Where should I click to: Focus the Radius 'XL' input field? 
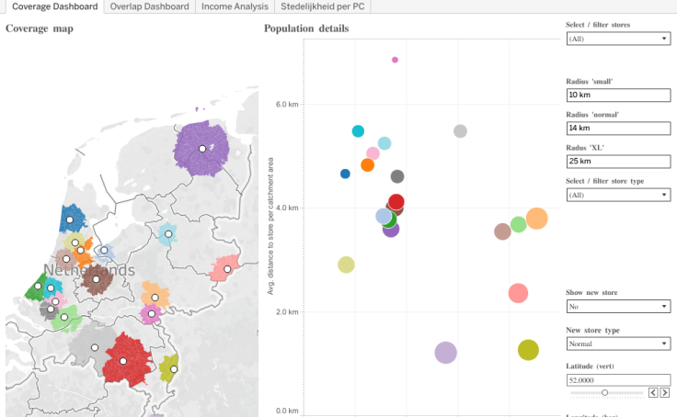pyautogui.click(x=617, y=161)
